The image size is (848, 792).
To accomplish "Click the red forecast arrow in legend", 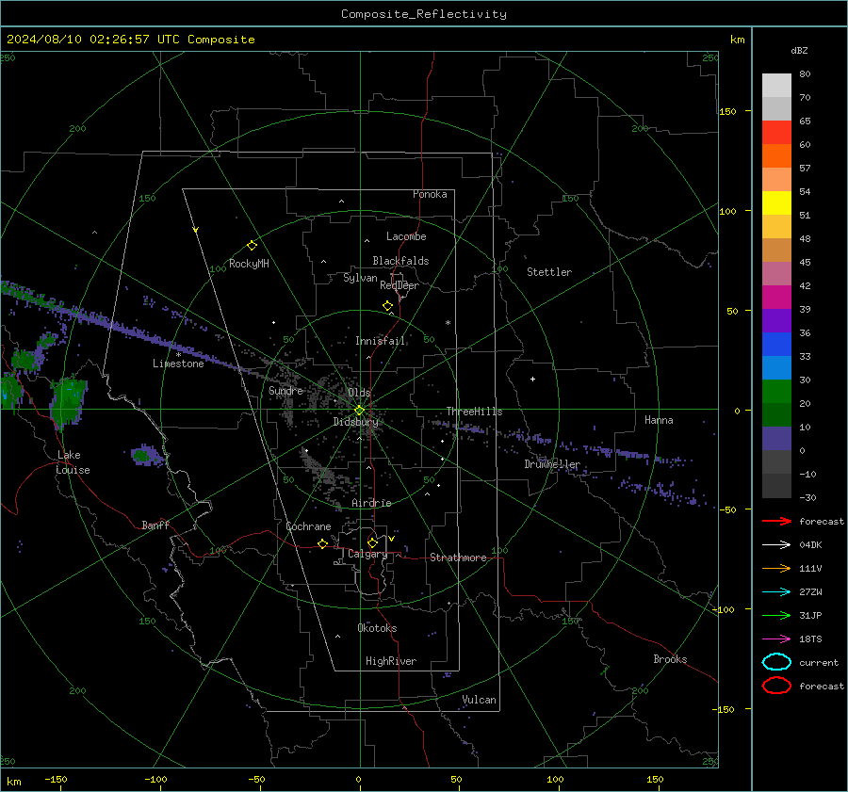I will 776,521.
